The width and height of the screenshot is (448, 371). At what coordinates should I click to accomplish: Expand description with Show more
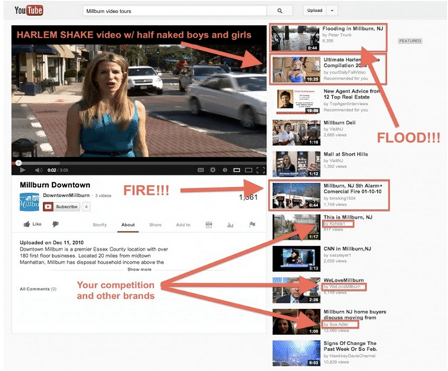tap(138, 269)
